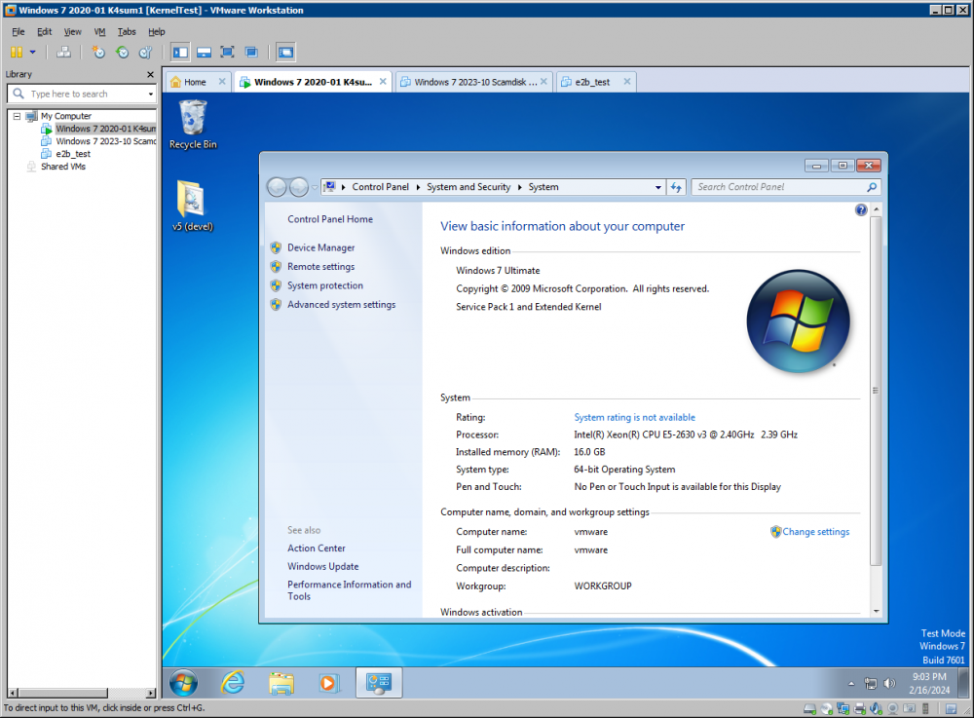Expand the Library search box dropdown
974x718 pixels.
point(150,94)
